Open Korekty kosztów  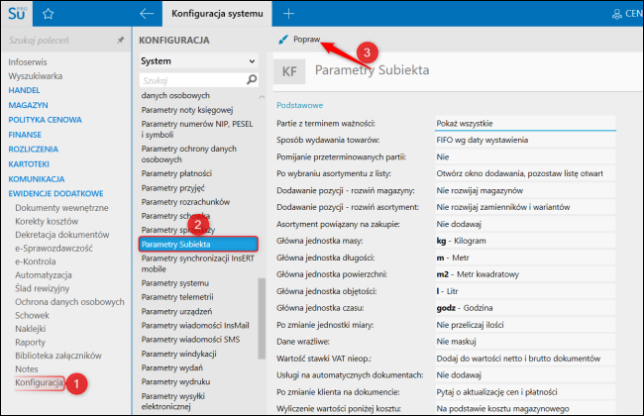tap(47, 221)
